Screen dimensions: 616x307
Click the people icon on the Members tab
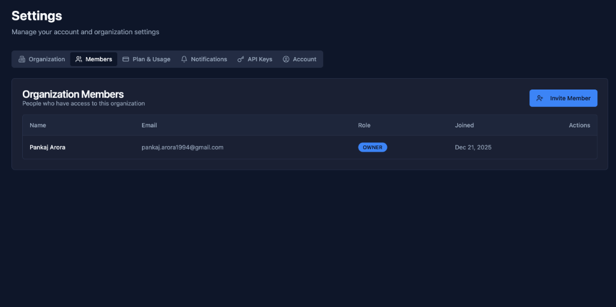point(79,59)
